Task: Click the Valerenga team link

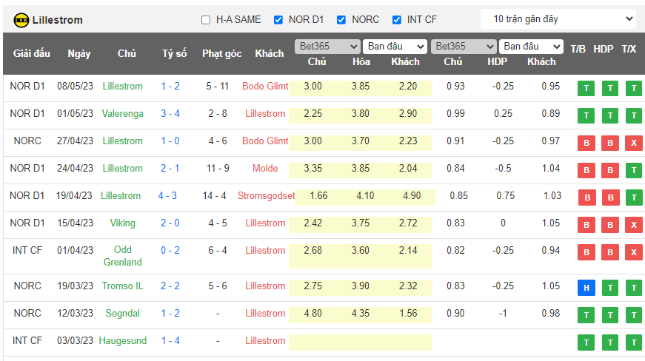Action: tap(123, 114)
